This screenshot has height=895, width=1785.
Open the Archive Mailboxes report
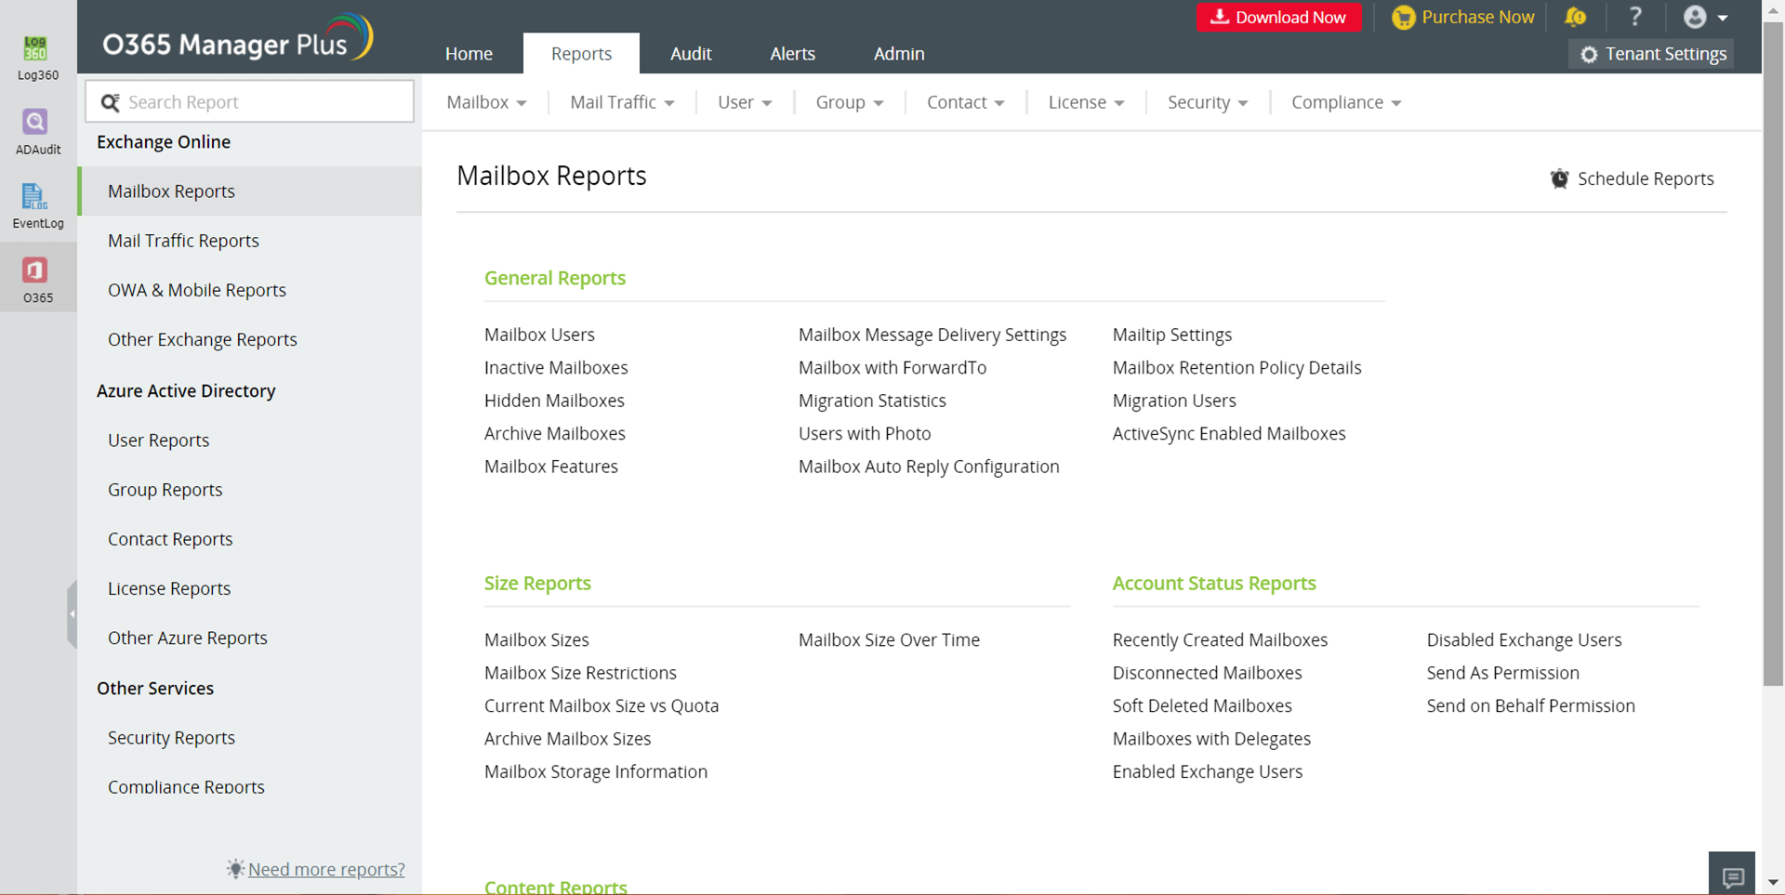(555, 433)
